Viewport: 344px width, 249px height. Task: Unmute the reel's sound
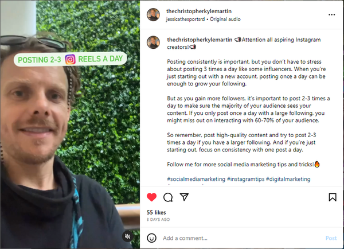[127, 236]
